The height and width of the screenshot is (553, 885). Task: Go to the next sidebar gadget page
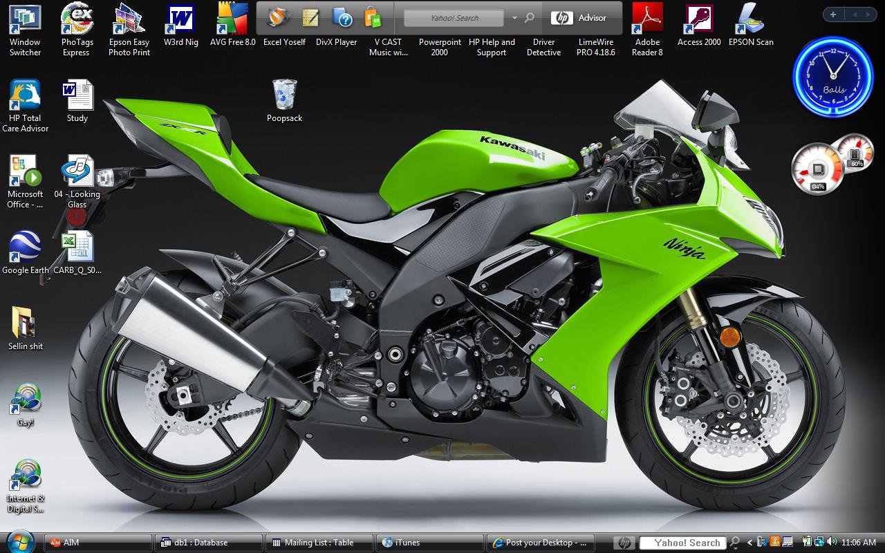click(868, 15)
